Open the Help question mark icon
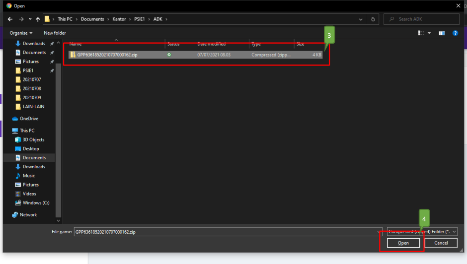 click(455, 33)
